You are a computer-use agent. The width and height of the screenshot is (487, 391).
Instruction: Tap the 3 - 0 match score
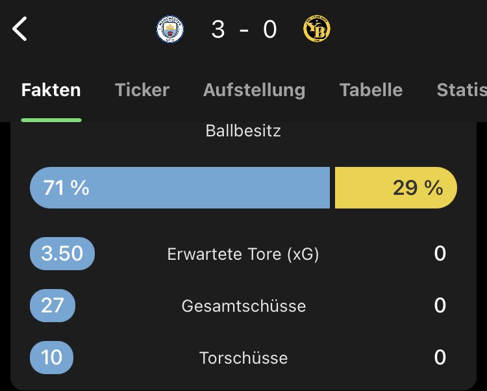click(x=243, y=30)
